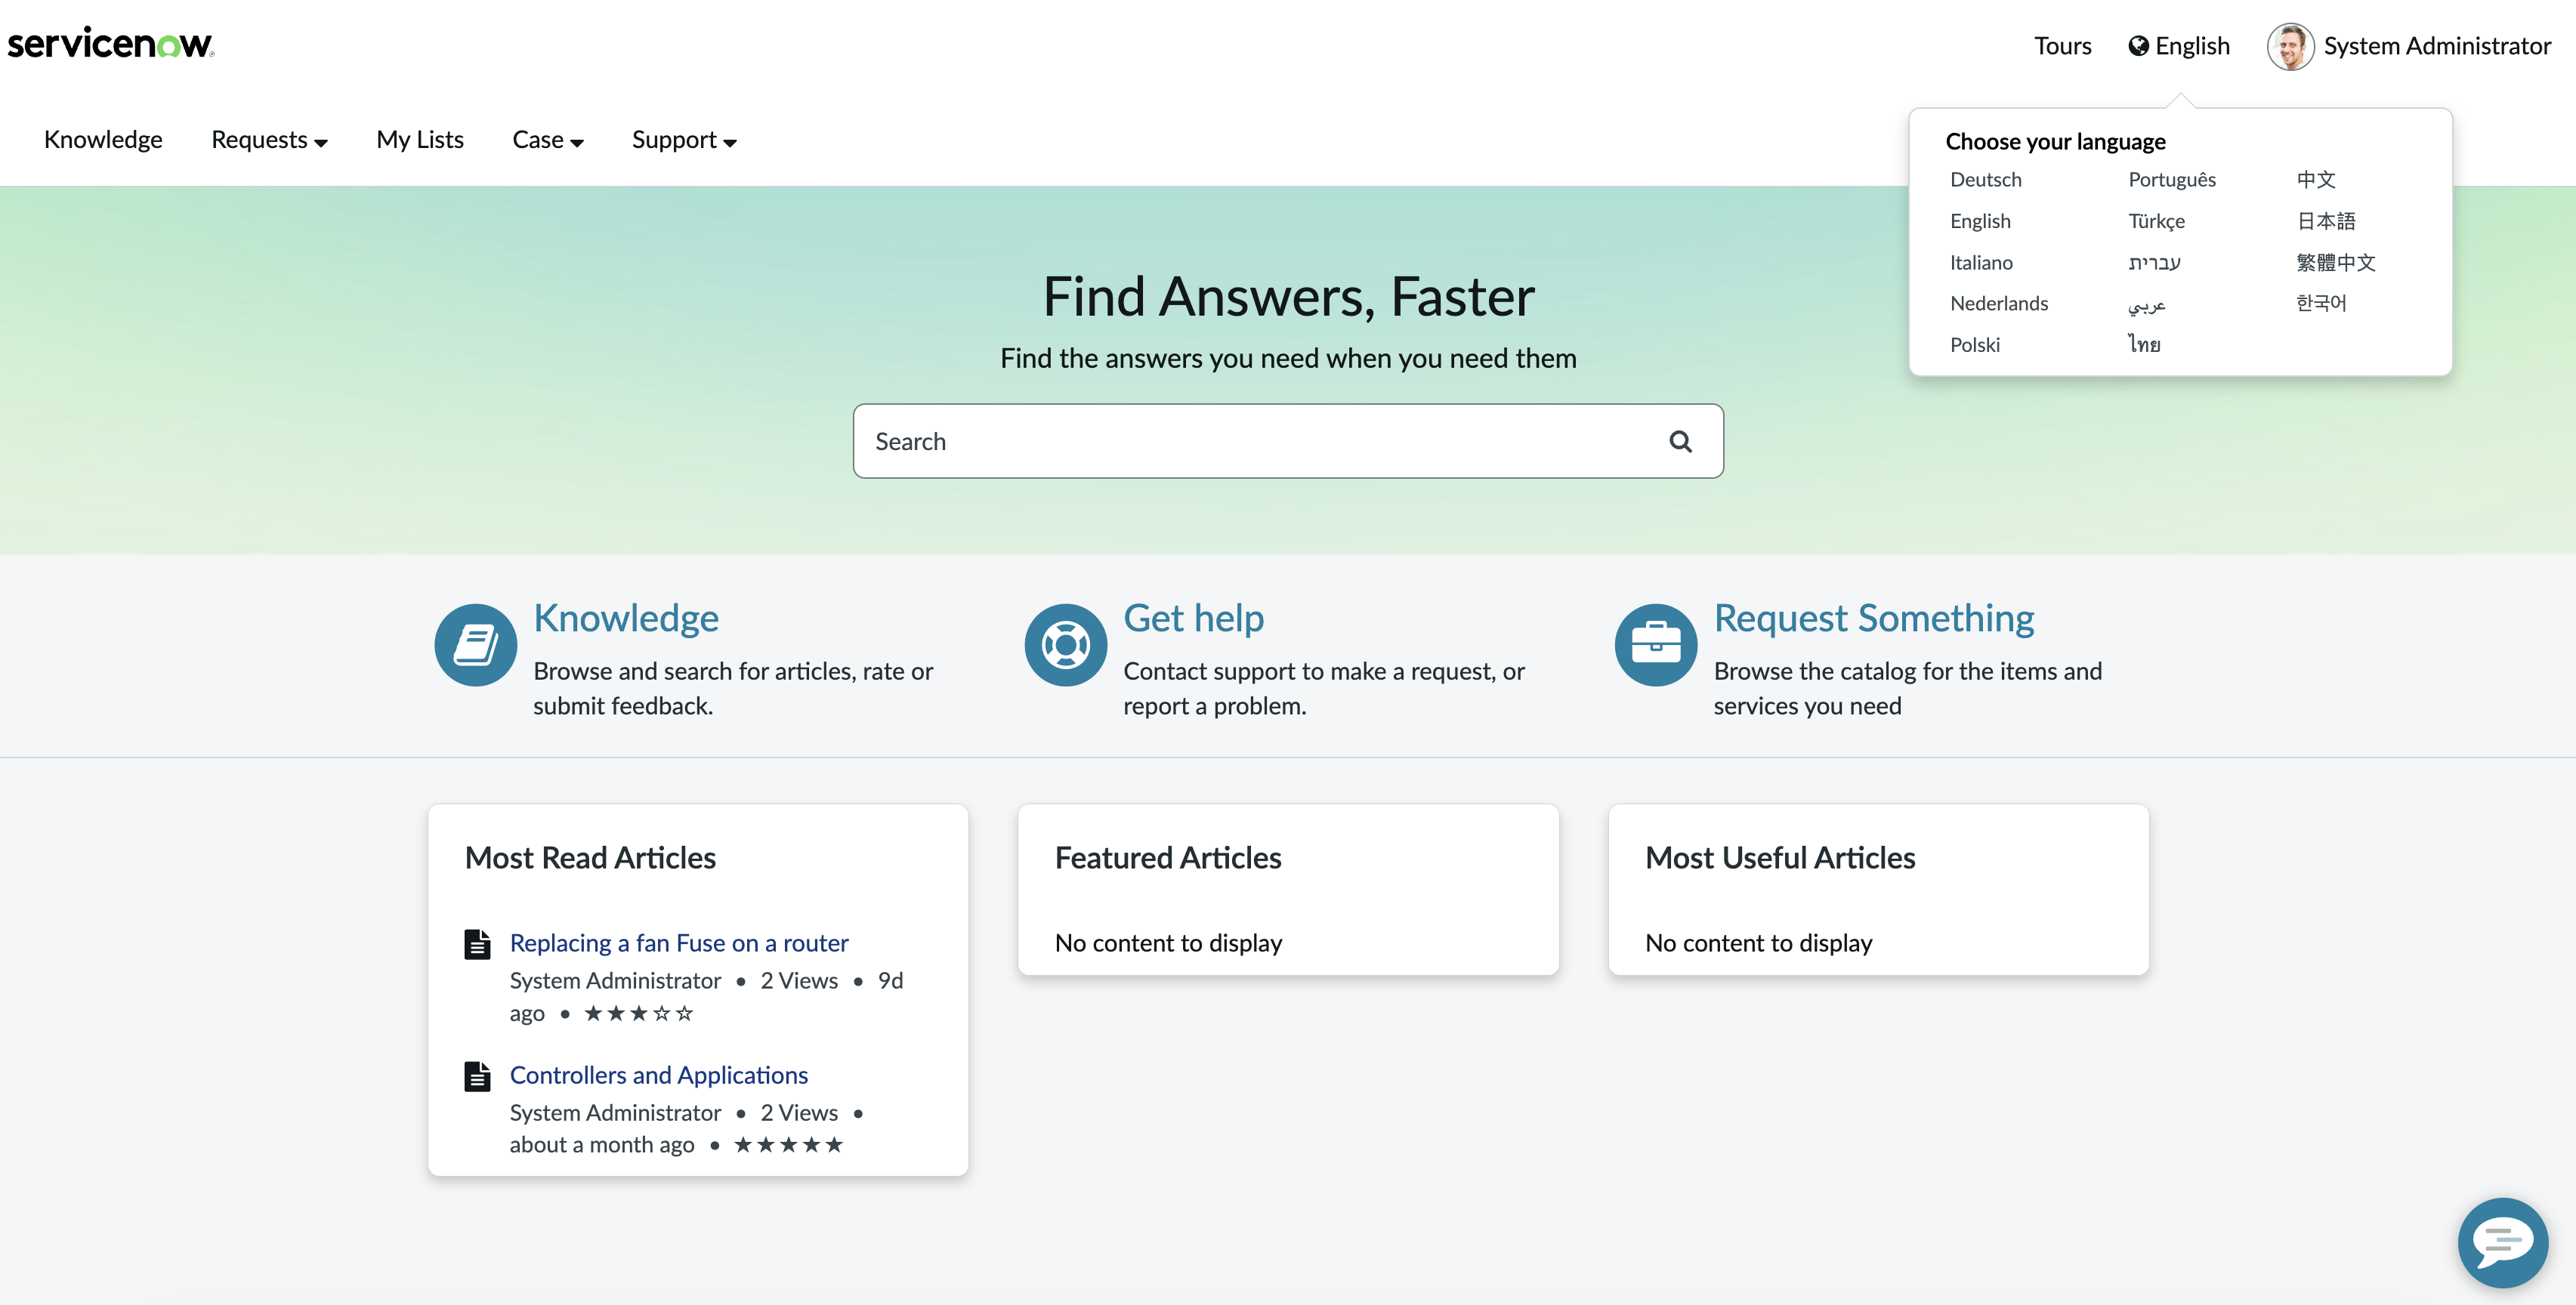
Task: Open My Lists in navigation bar
Action: pyautogui.click(x=420, y=140)
